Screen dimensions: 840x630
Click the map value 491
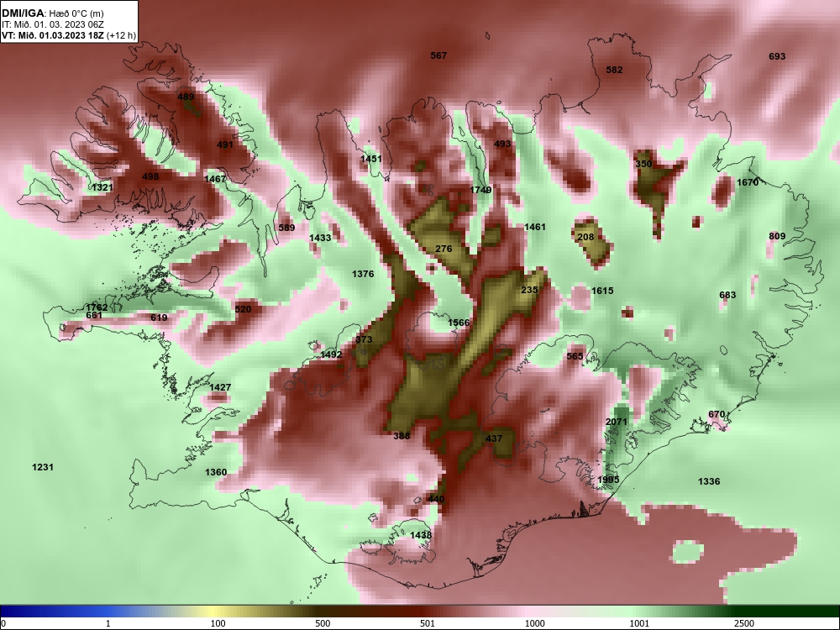(x=225, y=144)
